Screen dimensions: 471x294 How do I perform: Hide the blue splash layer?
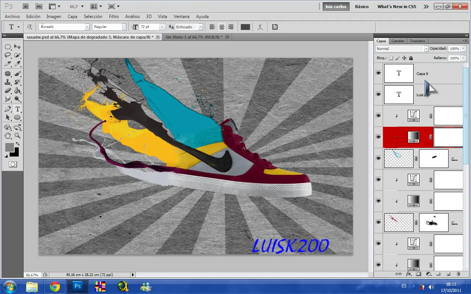pos(378,158)
